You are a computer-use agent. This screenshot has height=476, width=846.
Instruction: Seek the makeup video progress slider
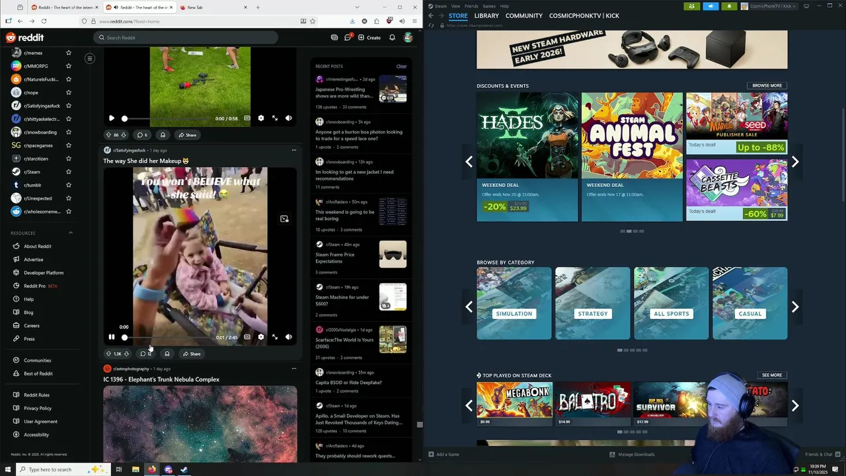[168, 337]
